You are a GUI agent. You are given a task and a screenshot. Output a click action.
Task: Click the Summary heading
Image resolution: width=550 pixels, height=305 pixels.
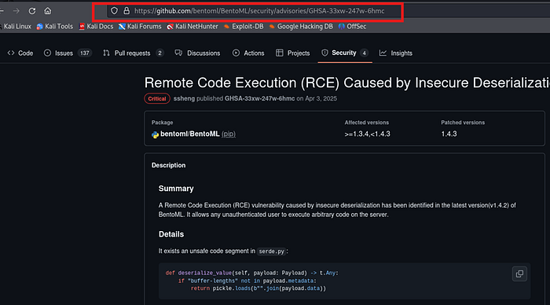point(176,189)
